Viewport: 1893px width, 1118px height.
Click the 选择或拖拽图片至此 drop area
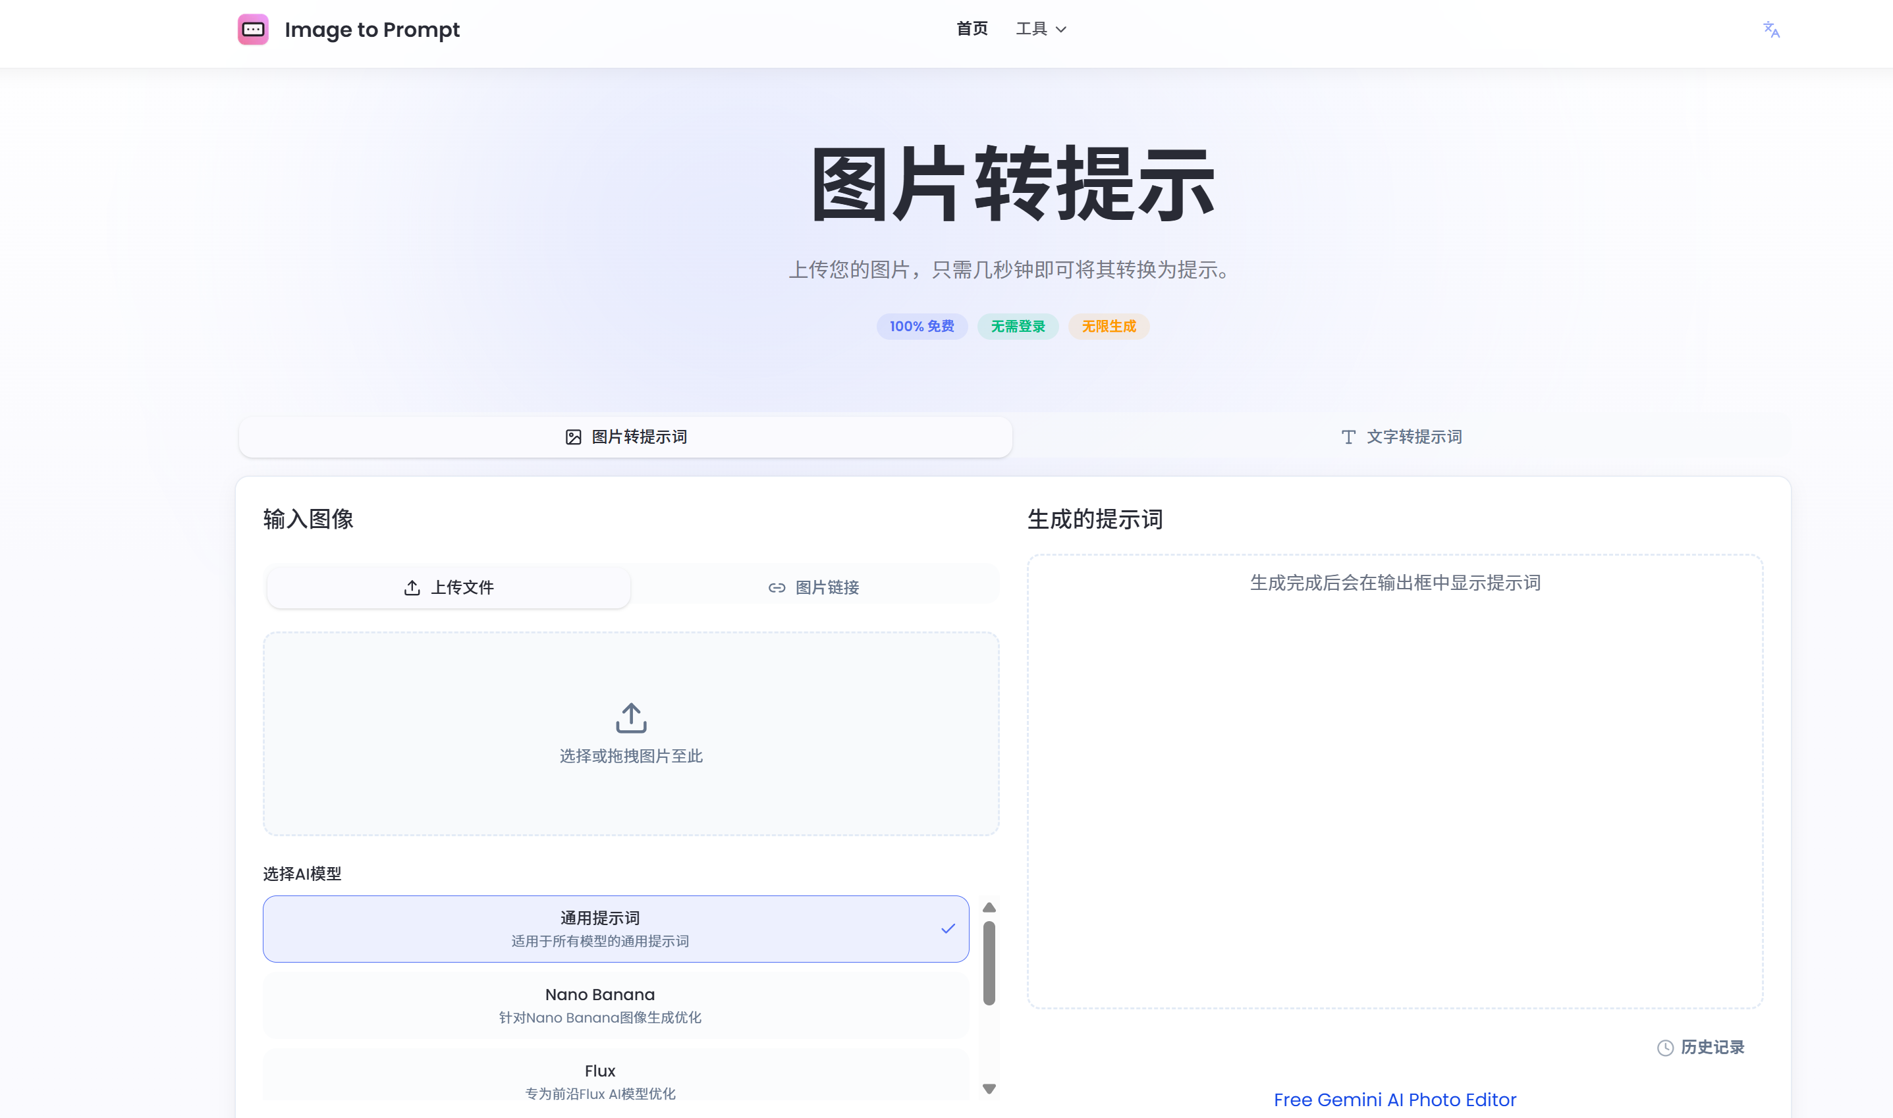631,756
